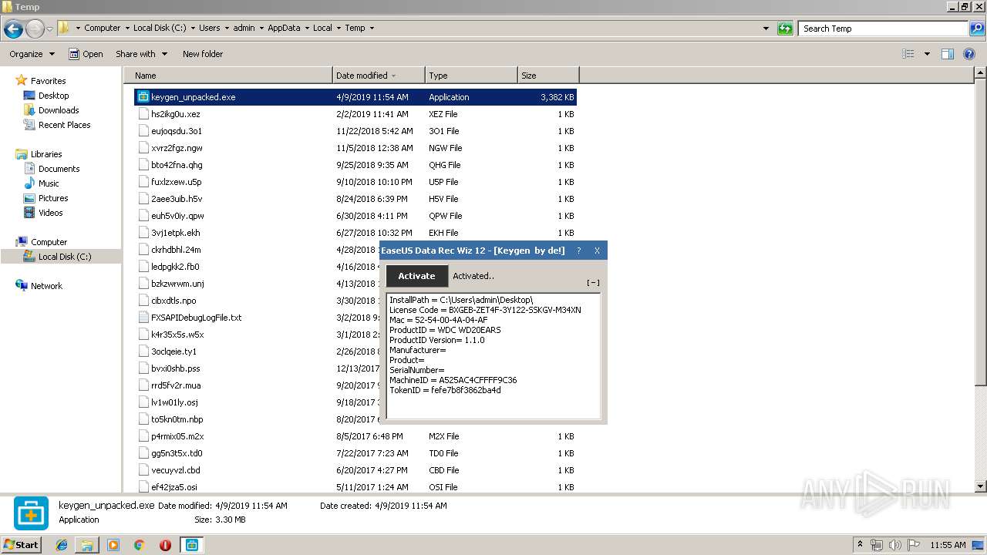Click Users breadcrumb in address bar

pyautogui.click(x=210, y=28)
